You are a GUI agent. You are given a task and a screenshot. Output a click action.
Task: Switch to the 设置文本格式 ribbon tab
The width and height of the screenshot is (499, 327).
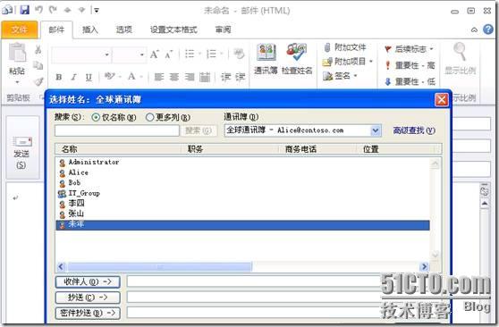173,29
